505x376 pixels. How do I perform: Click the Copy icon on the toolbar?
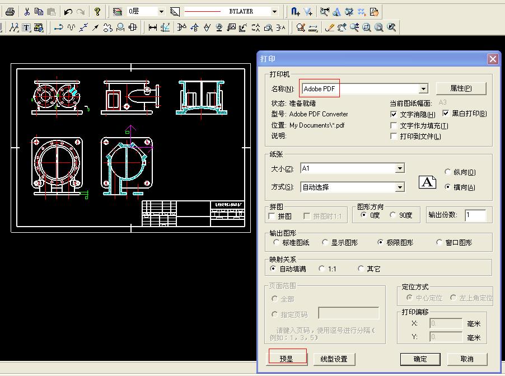(39, 10)
